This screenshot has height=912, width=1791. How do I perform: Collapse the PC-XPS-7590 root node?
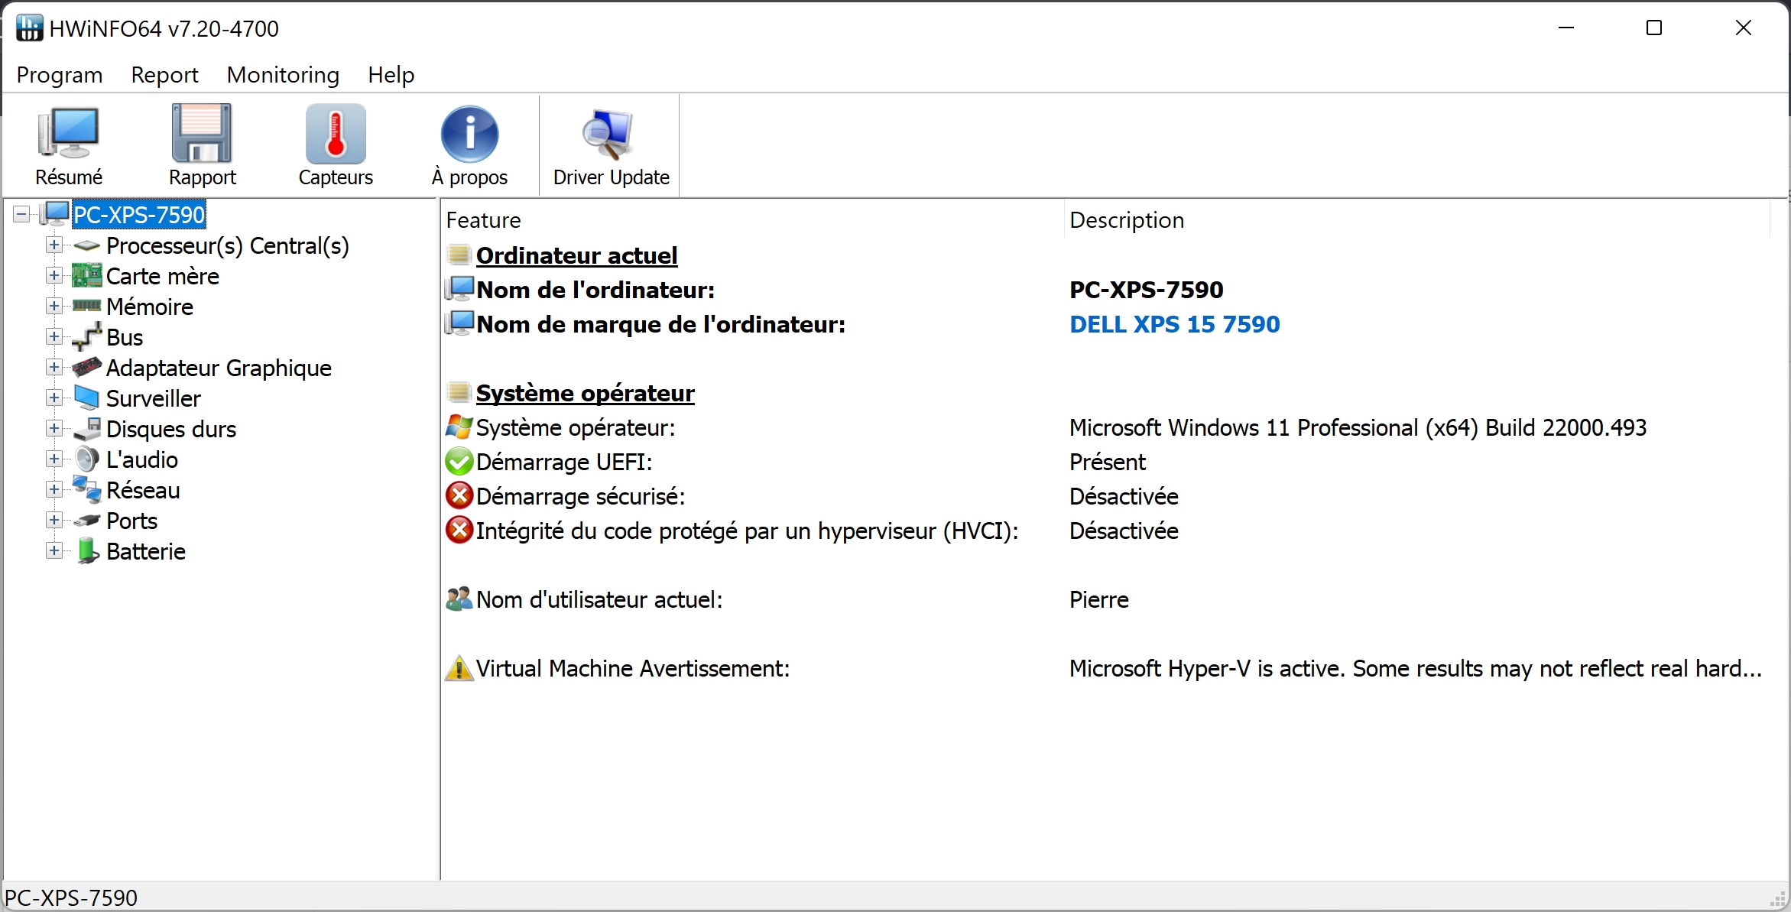tap(21, 214)
